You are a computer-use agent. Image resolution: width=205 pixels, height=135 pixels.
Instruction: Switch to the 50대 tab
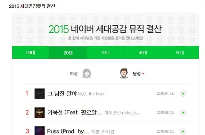coord(180,52)
